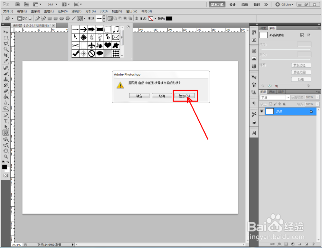Pick the scissors shape in shape picker
The height and width of the screenshot is (248, 322).
(x=76, y=45)
